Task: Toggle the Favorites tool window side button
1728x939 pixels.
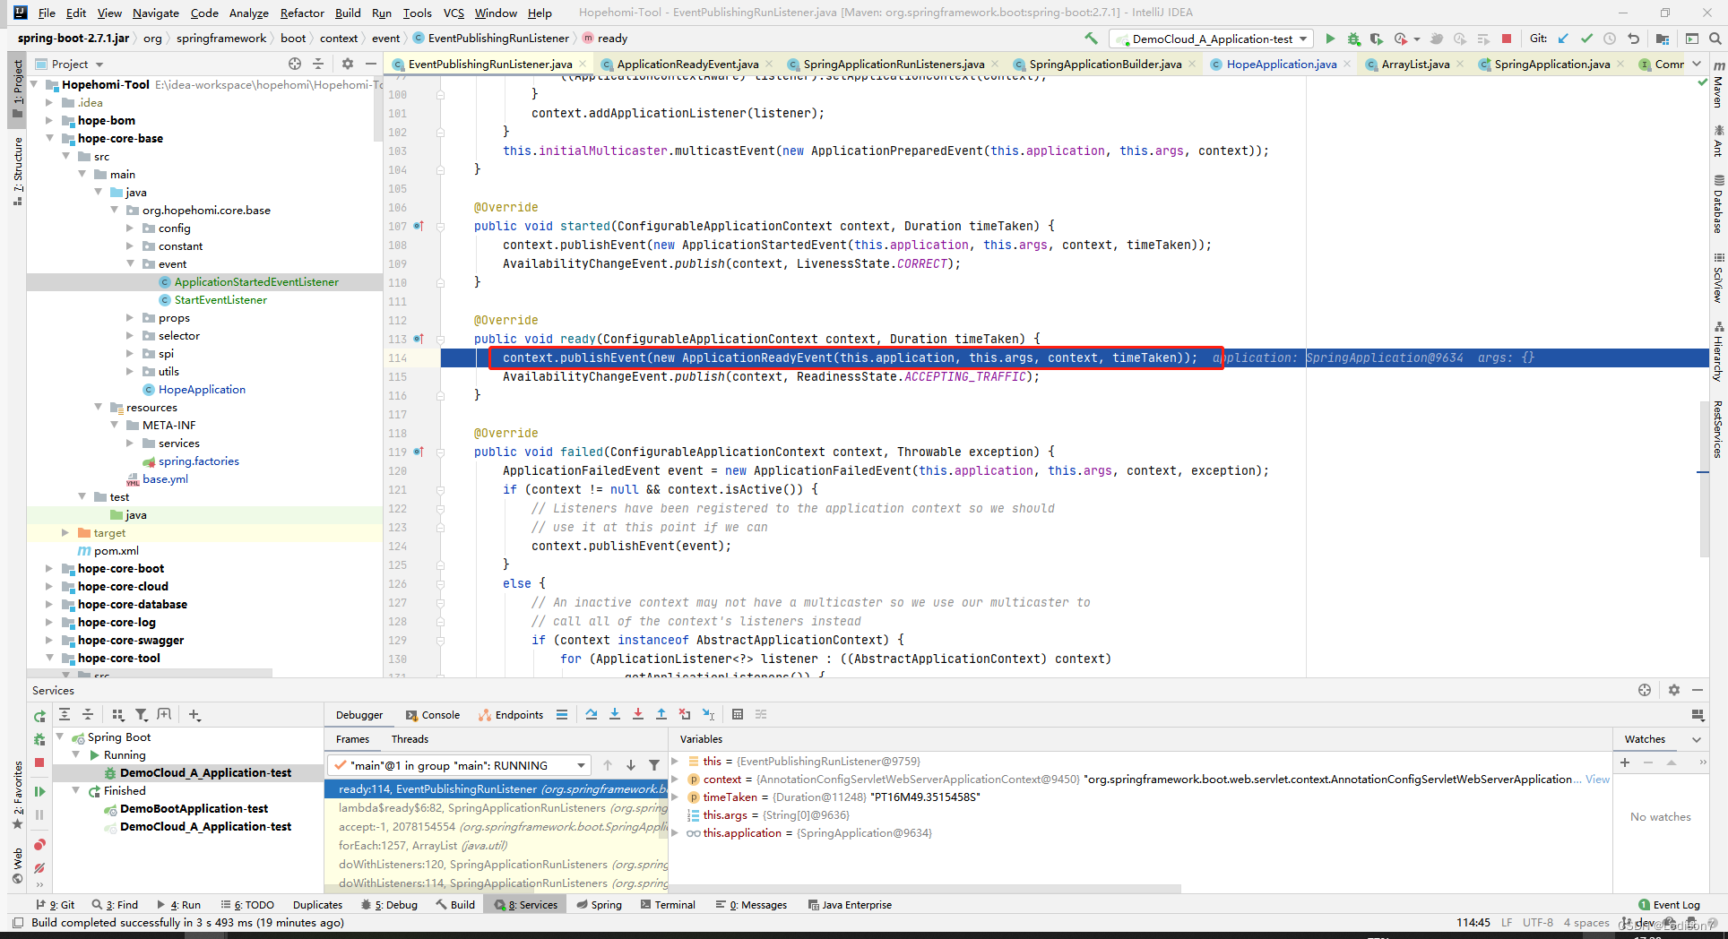Action: (17, 793)
